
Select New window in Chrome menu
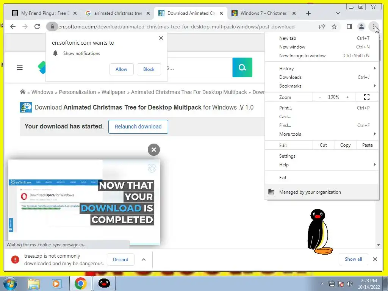point(322,47)
